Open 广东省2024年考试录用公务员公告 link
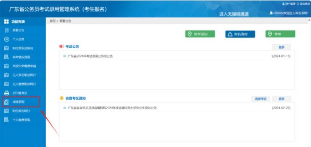Viewport: 311px width, 147px height. pos(90,56)
